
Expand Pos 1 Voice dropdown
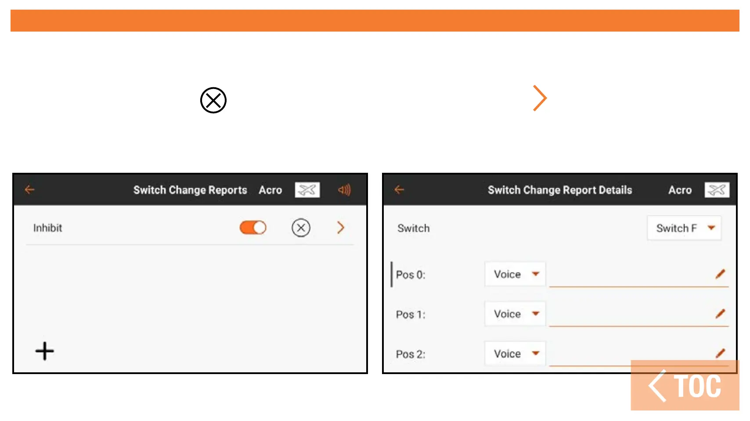pyautogui.click(x=515, y=314)
